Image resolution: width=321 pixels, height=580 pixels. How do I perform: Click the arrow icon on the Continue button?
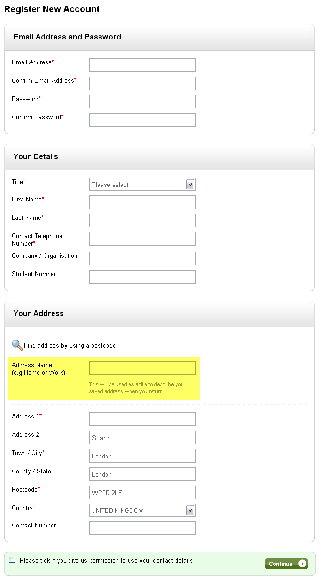tap(303, 564)
